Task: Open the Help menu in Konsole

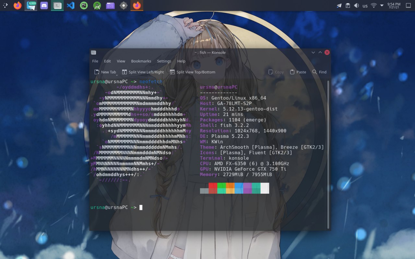Action: [x=181, y=61]
